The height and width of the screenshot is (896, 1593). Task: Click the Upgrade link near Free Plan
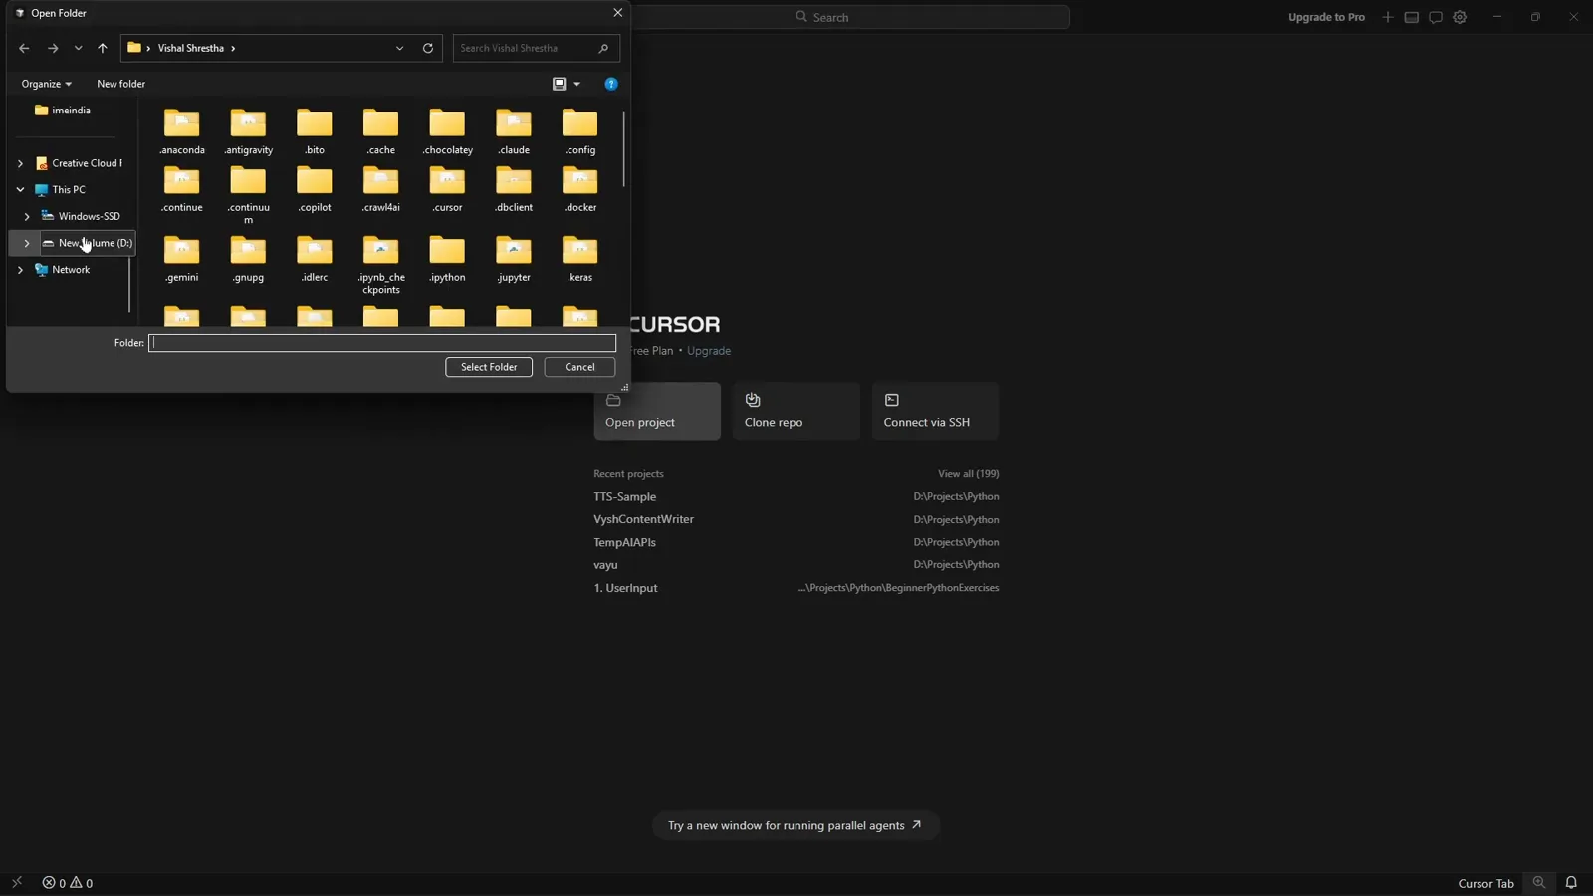click(x=709, y=351)
